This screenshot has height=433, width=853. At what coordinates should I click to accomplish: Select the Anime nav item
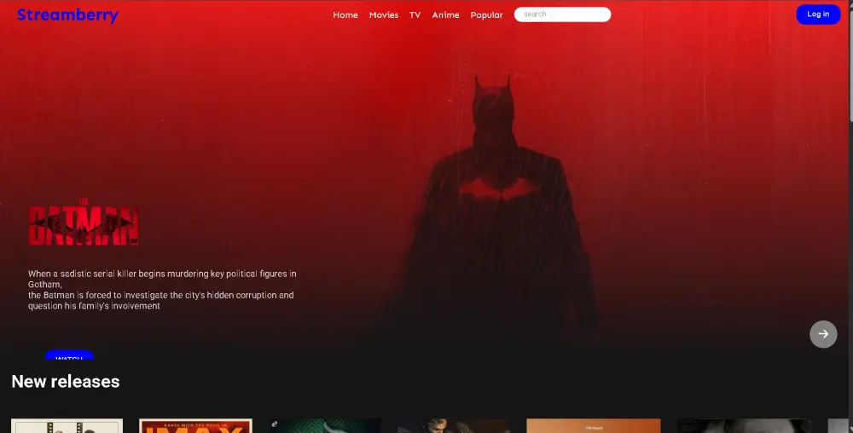click(x=445, y=15)
